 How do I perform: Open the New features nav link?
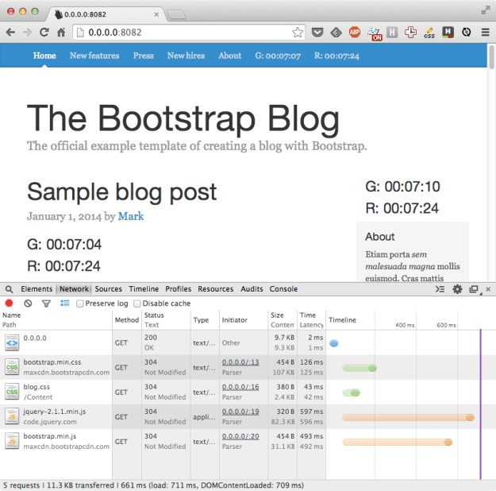click(94, 56)
